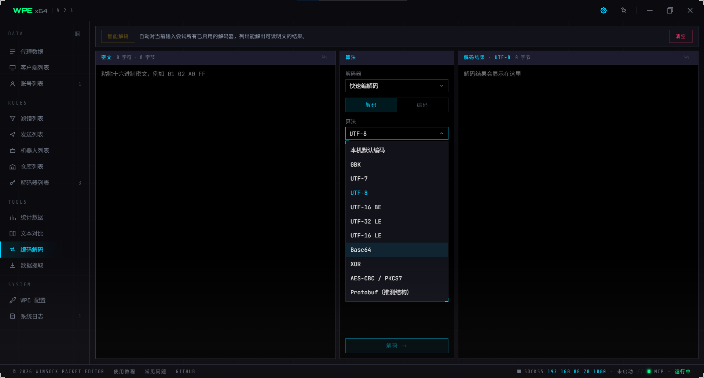
Task: Pick UTF-16 LE encoding option
Action: tap(397, 236)
